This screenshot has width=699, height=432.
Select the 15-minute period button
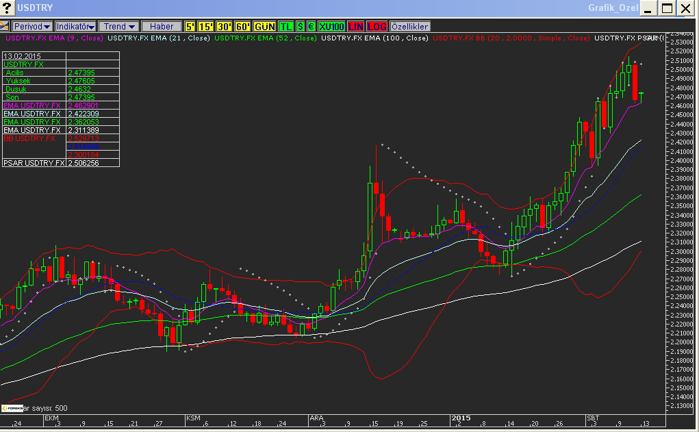pos(205,26)
